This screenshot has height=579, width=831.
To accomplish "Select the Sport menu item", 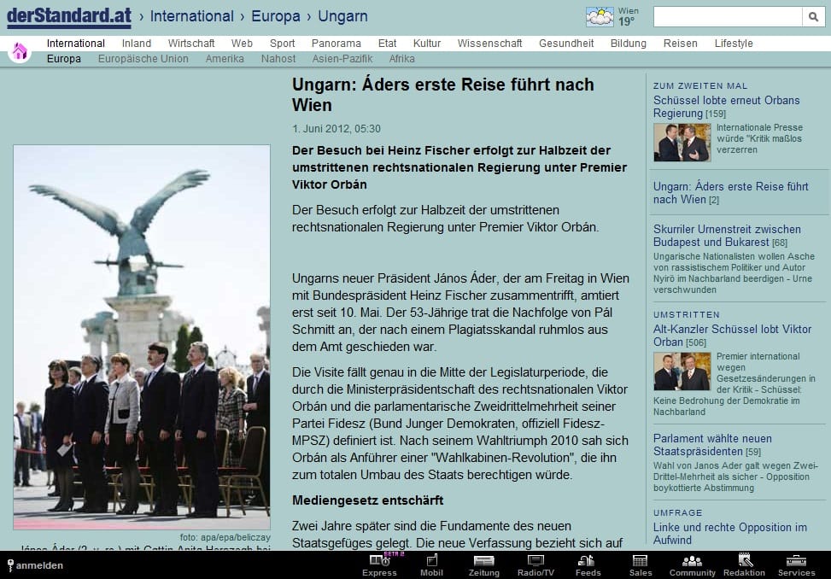I will tap(283, 44).
